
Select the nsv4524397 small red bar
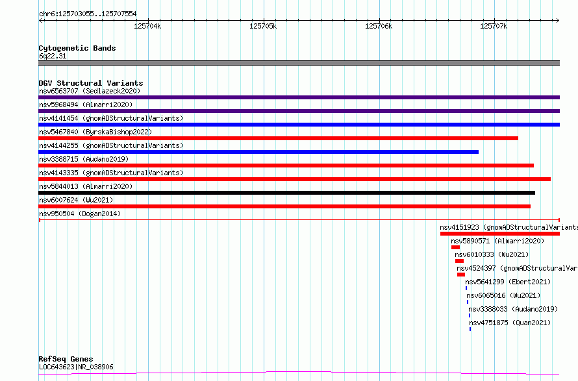click(x=461, y=275)
